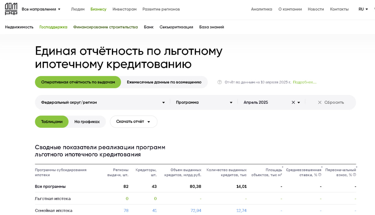The height and width of the screenshot is (215, 375).
Task: Switch to Ежемесячные данные по возмещению tab
Action: [164, 82]
